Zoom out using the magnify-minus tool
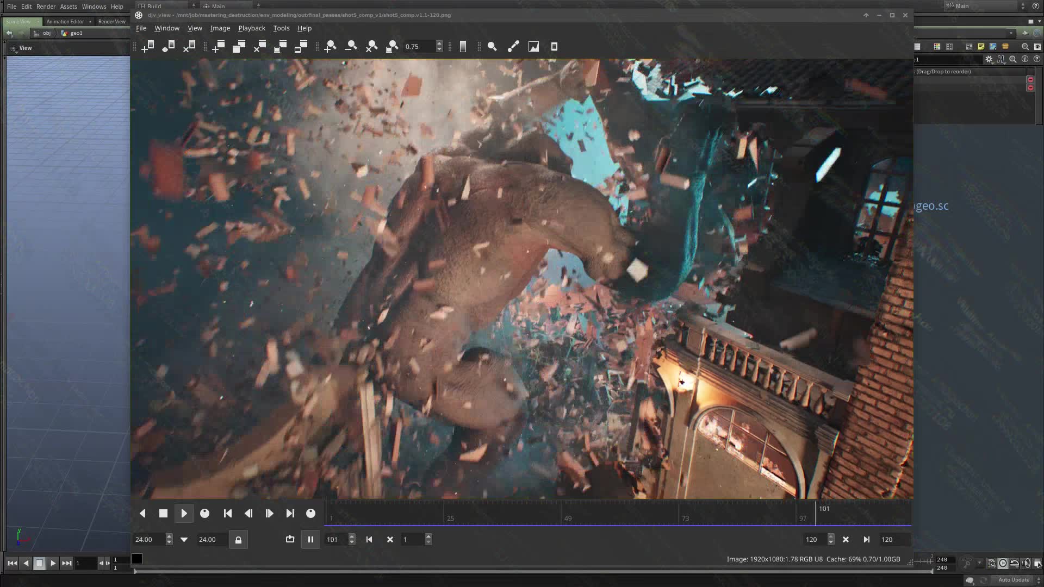The image size is (1044, 587). (351, 47)
